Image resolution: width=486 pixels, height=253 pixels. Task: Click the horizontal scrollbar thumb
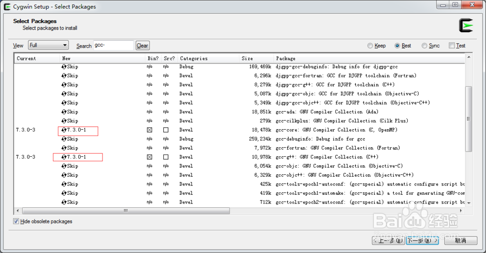pyautogui.click(x=126, y=211)
